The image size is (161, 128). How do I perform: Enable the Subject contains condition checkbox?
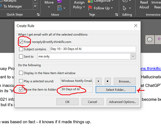click(x=21, y=49)
